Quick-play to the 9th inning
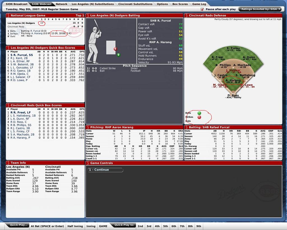The image size is (287, 230). (199, 226)
